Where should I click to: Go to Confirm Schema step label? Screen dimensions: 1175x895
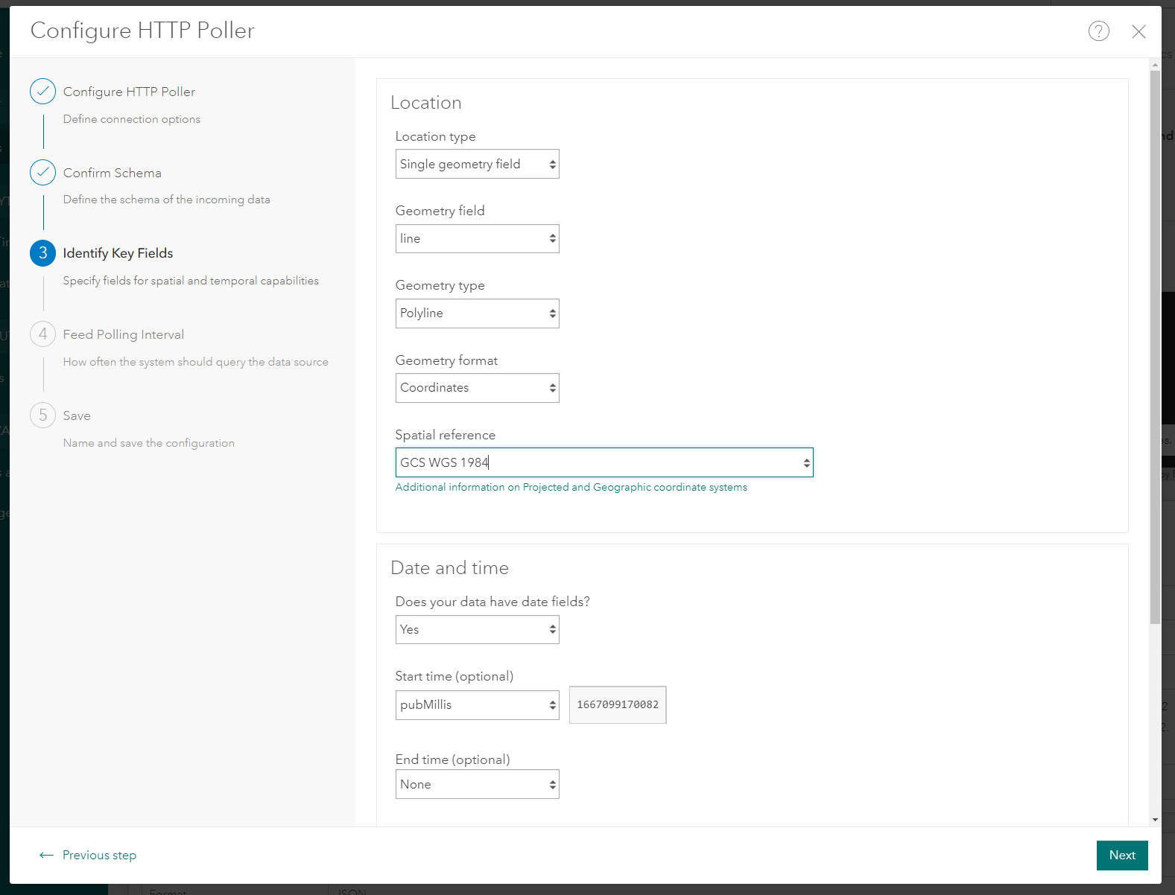(x=112, y=173)
